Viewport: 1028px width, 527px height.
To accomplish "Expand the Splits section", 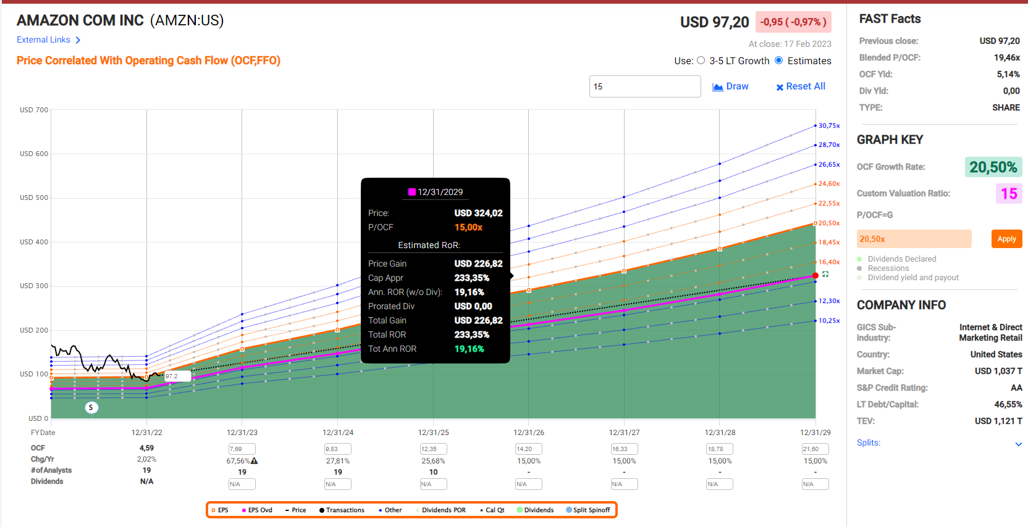I will [1018, 444].
